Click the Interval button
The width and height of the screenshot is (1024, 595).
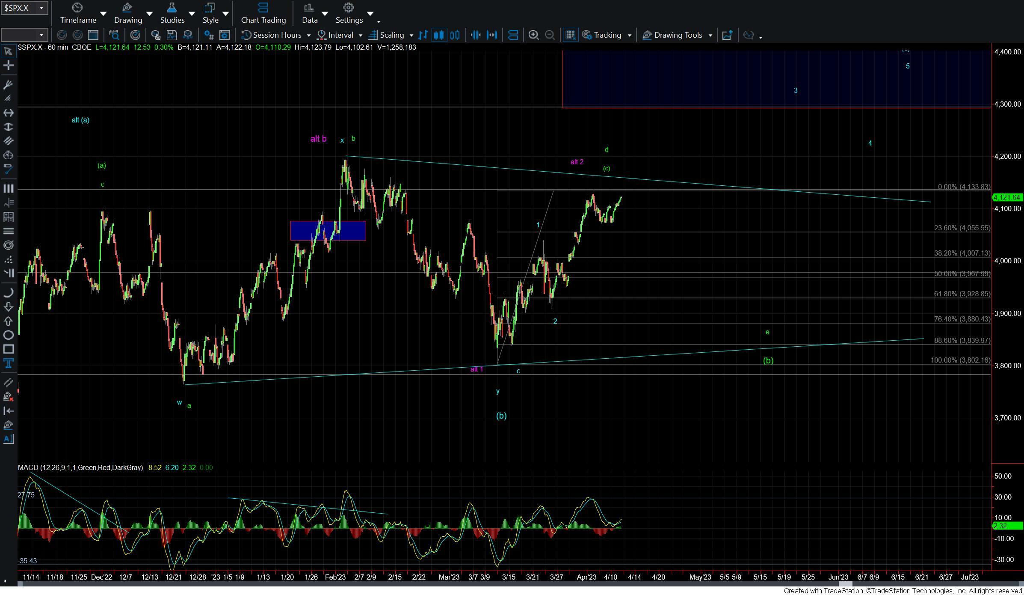pyautogui.click(x=336, y=35)
